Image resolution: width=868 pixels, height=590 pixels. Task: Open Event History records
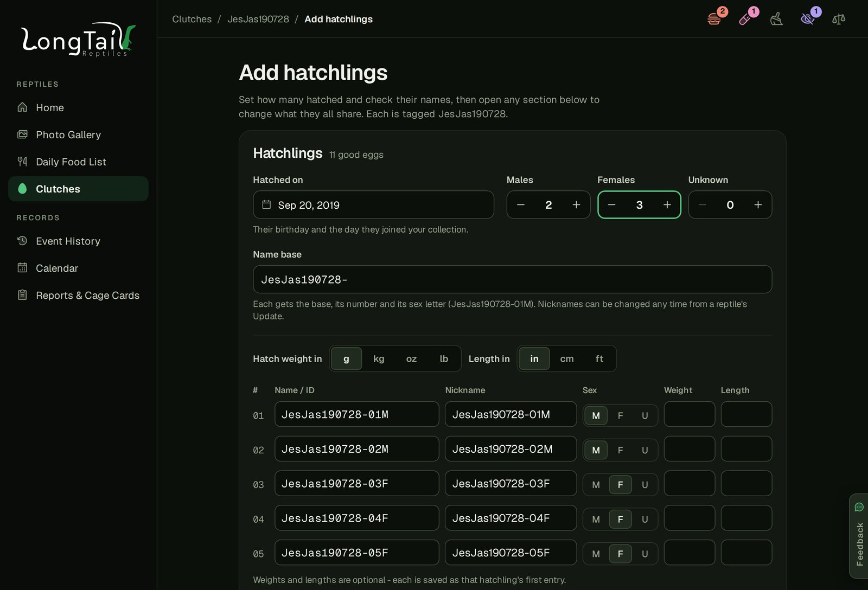pos(78,241)
